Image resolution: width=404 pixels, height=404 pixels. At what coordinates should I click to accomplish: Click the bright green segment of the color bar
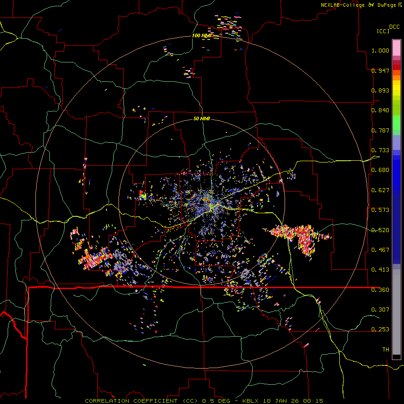click(396, 123)
